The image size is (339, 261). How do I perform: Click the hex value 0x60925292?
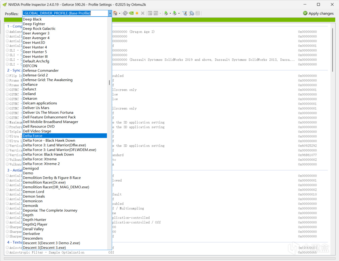coord(307,146)
